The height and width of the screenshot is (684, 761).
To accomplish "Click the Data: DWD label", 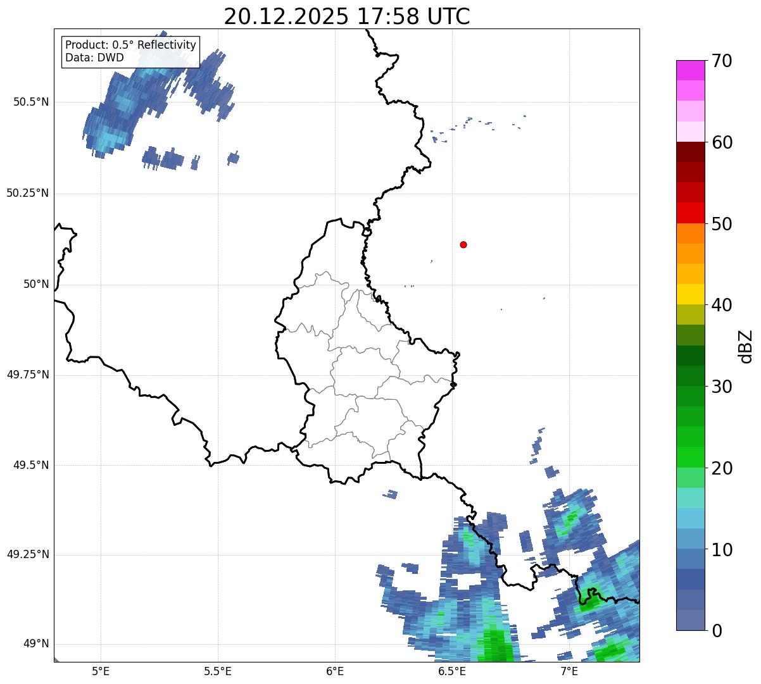I will click(x=94, y=58).
